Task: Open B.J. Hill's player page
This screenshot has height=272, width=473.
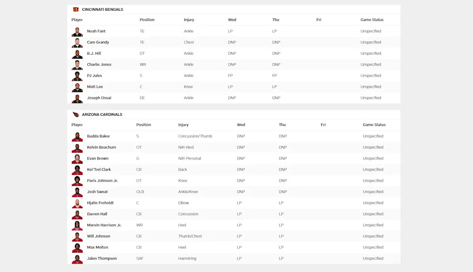Action: coord(94,53)
